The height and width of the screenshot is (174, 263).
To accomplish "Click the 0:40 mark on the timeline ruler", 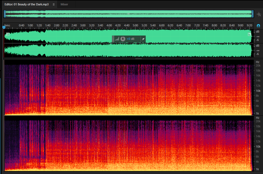I will (22, 26).
